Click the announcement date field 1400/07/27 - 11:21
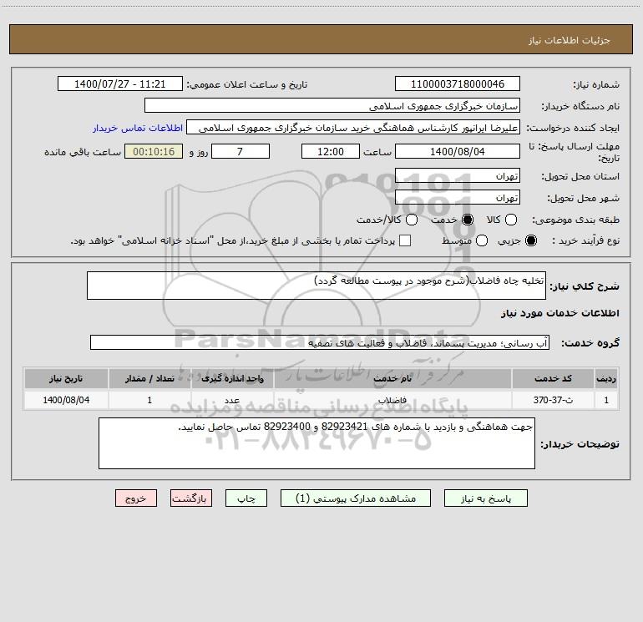The height and width of the screenshot is (622, 643). click(120, 83)
